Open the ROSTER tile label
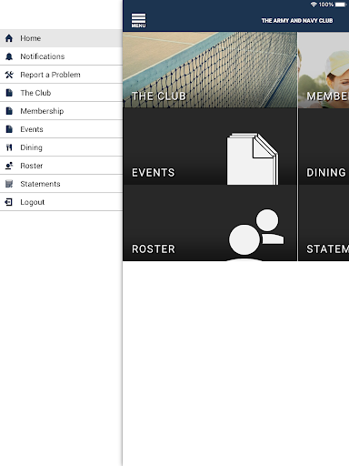 click(x=154, y=249)
